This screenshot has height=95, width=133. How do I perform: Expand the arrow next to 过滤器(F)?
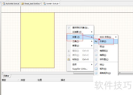click(x=92, y=32)
